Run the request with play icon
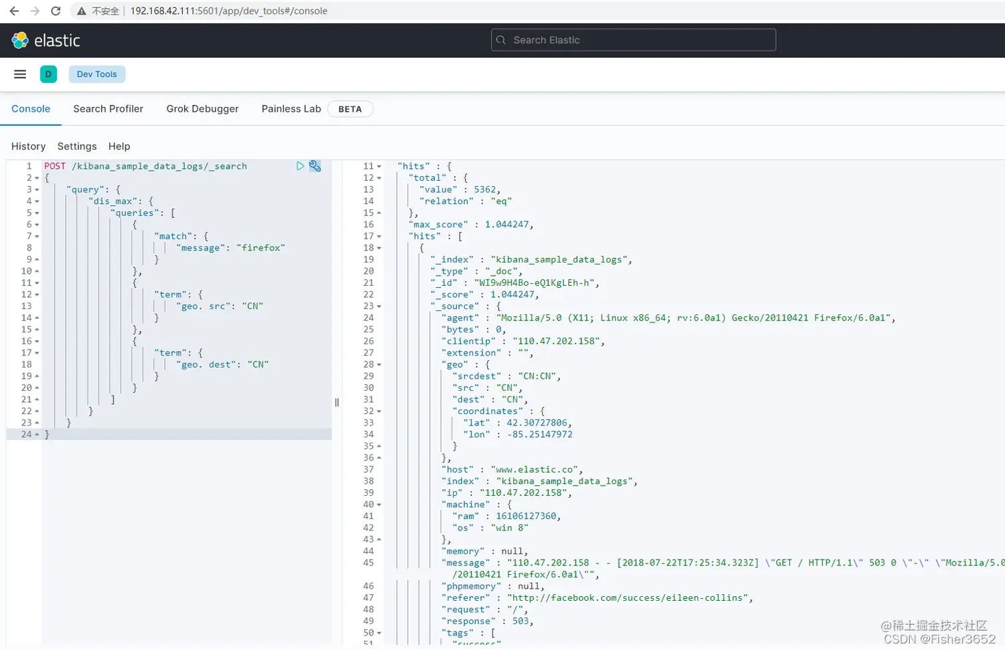 (300, 166)
